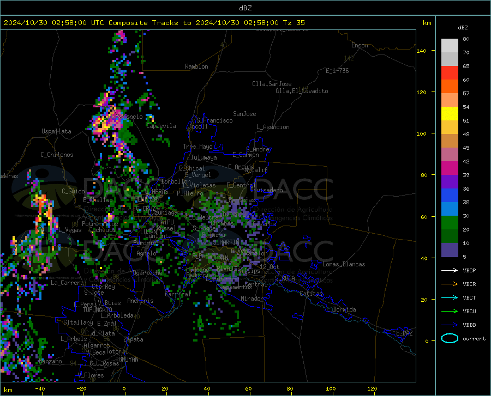This screenshot has height=396, width=491.
Task: Click the C_Chilenos map label
Action: 57,155
